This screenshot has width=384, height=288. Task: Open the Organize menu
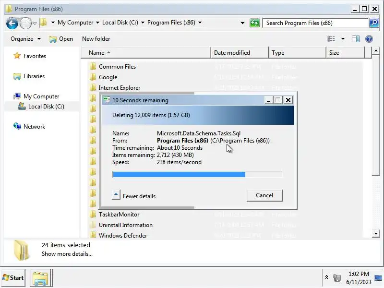(x=25, y=39)
